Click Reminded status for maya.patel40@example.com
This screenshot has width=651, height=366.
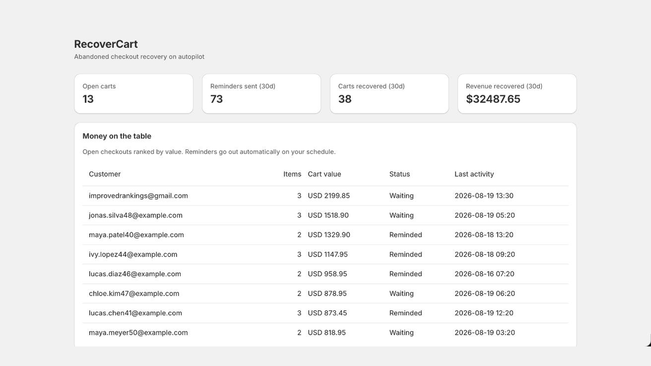click(x=406, y=235)
